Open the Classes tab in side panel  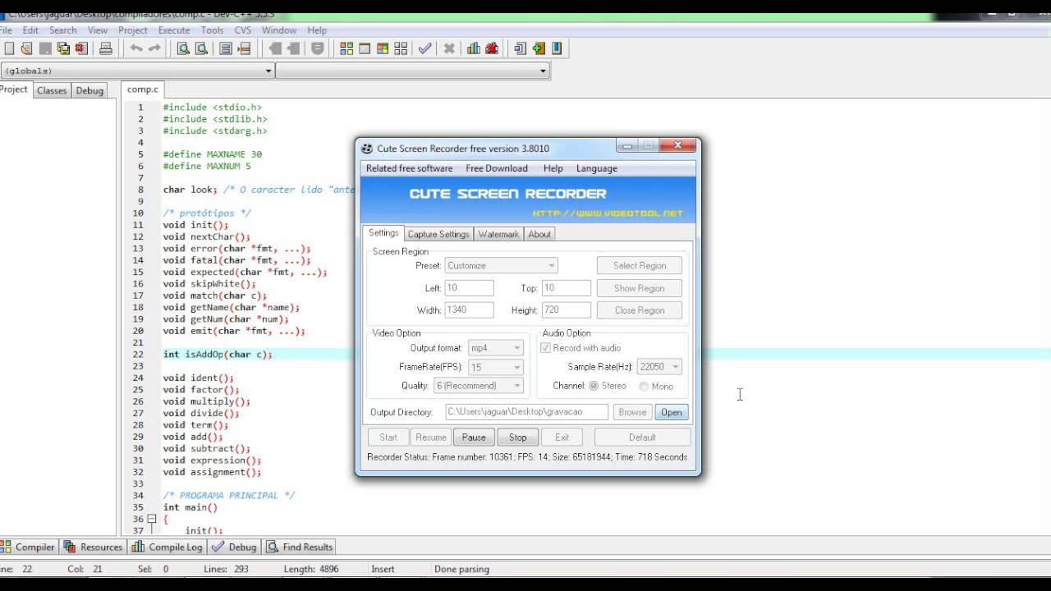click(x=52, y=90)
